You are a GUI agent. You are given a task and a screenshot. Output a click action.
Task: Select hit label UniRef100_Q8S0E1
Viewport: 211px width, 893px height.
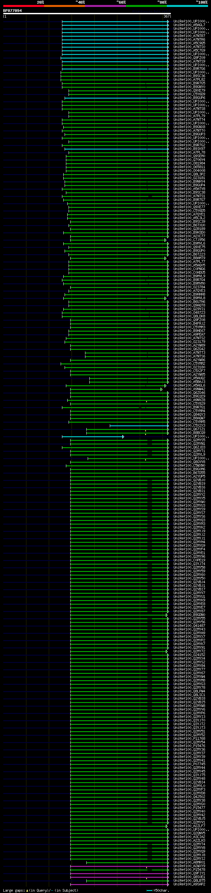click(189, 877)
